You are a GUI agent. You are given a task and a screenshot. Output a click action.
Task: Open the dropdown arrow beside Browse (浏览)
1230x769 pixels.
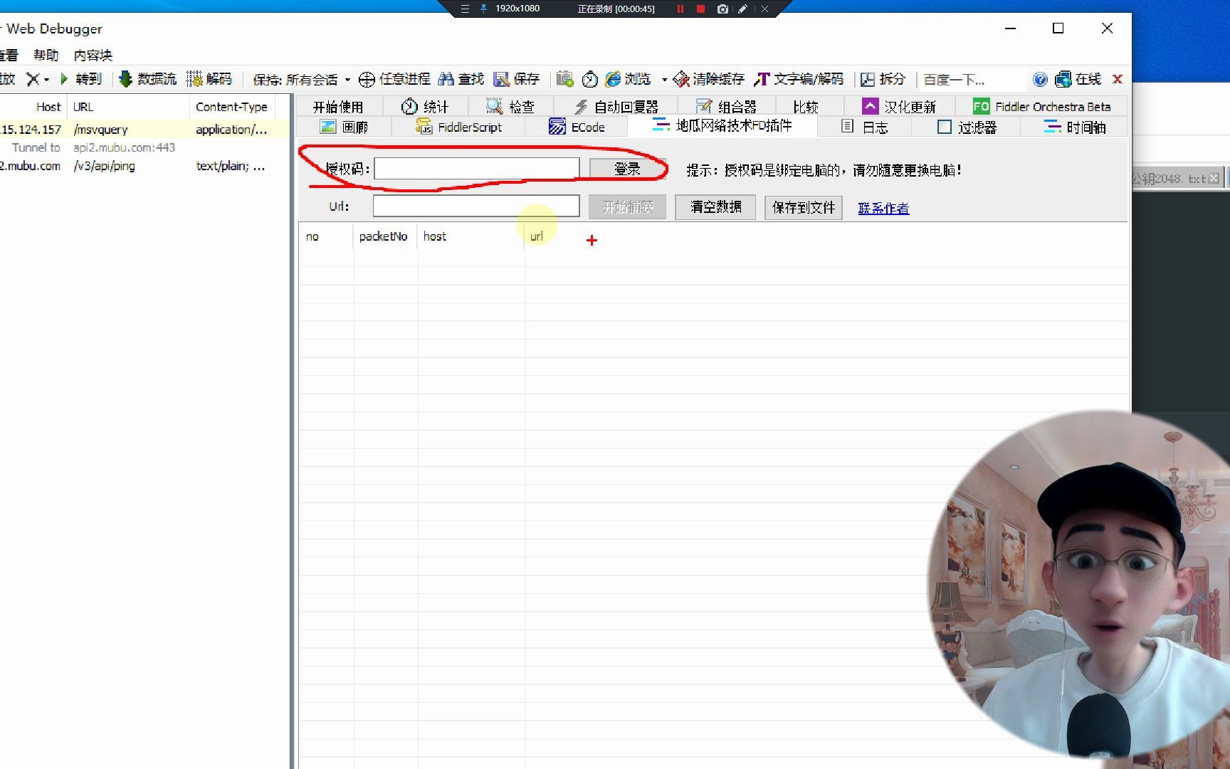tap(664, 79)
